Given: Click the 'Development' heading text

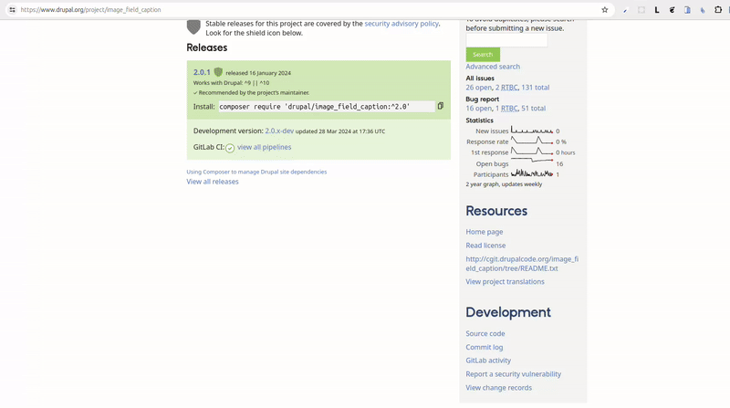Looking at the screenshot, I should coord(508,312).
